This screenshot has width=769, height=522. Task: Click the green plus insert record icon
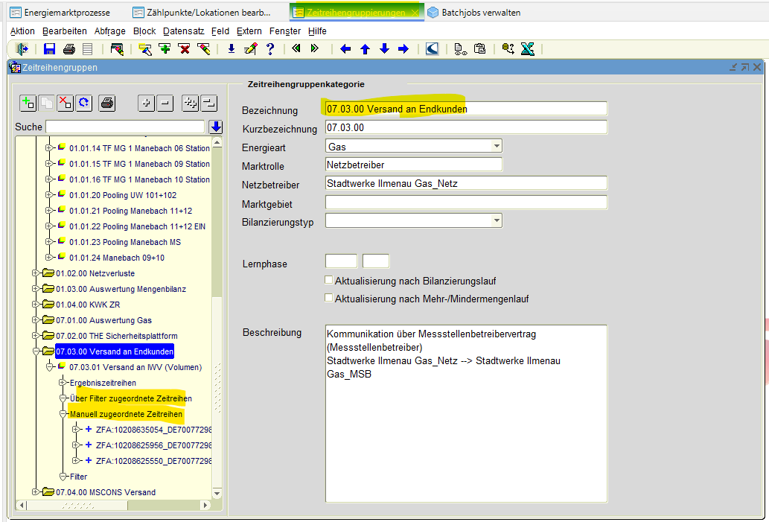click(x=165, y=49)
